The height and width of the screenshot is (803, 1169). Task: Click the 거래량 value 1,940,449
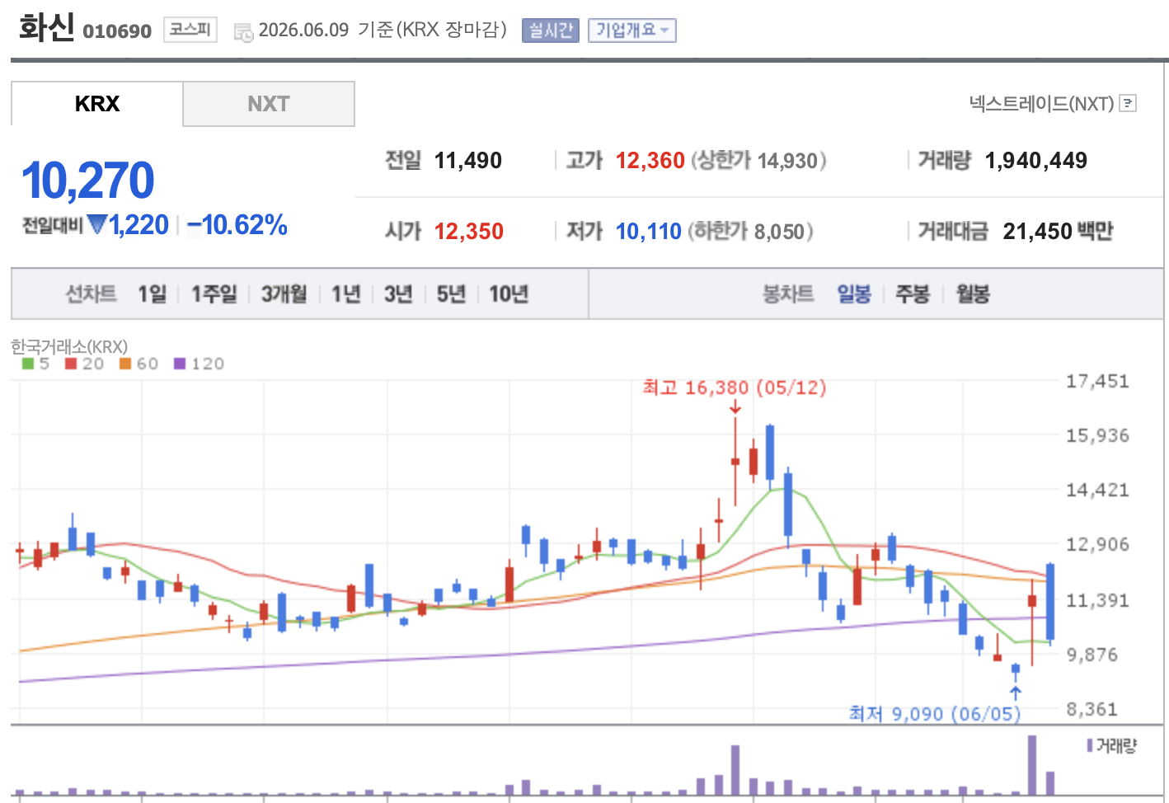[x=1035, y=160]
